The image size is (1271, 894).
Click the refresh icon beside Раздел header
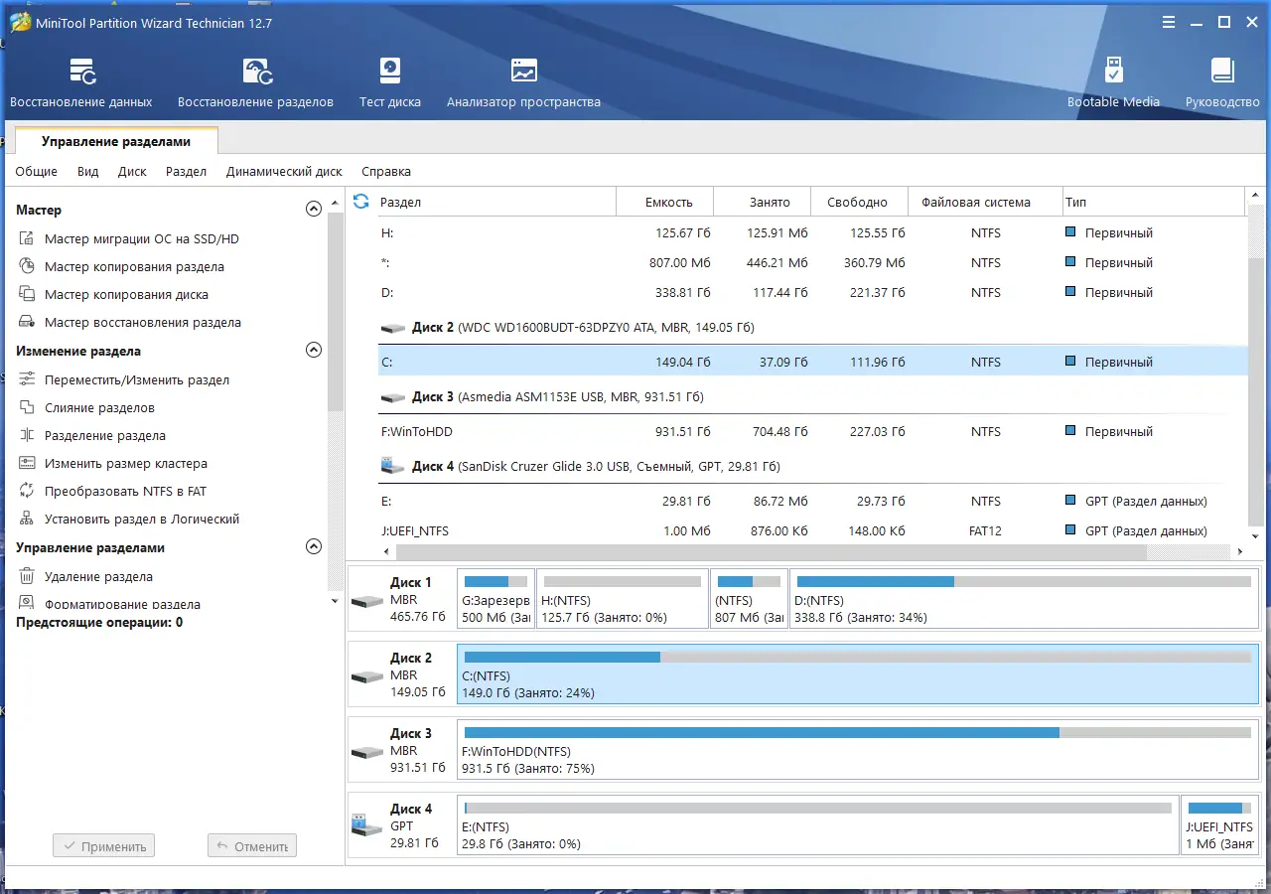click(x=361, y=202)
